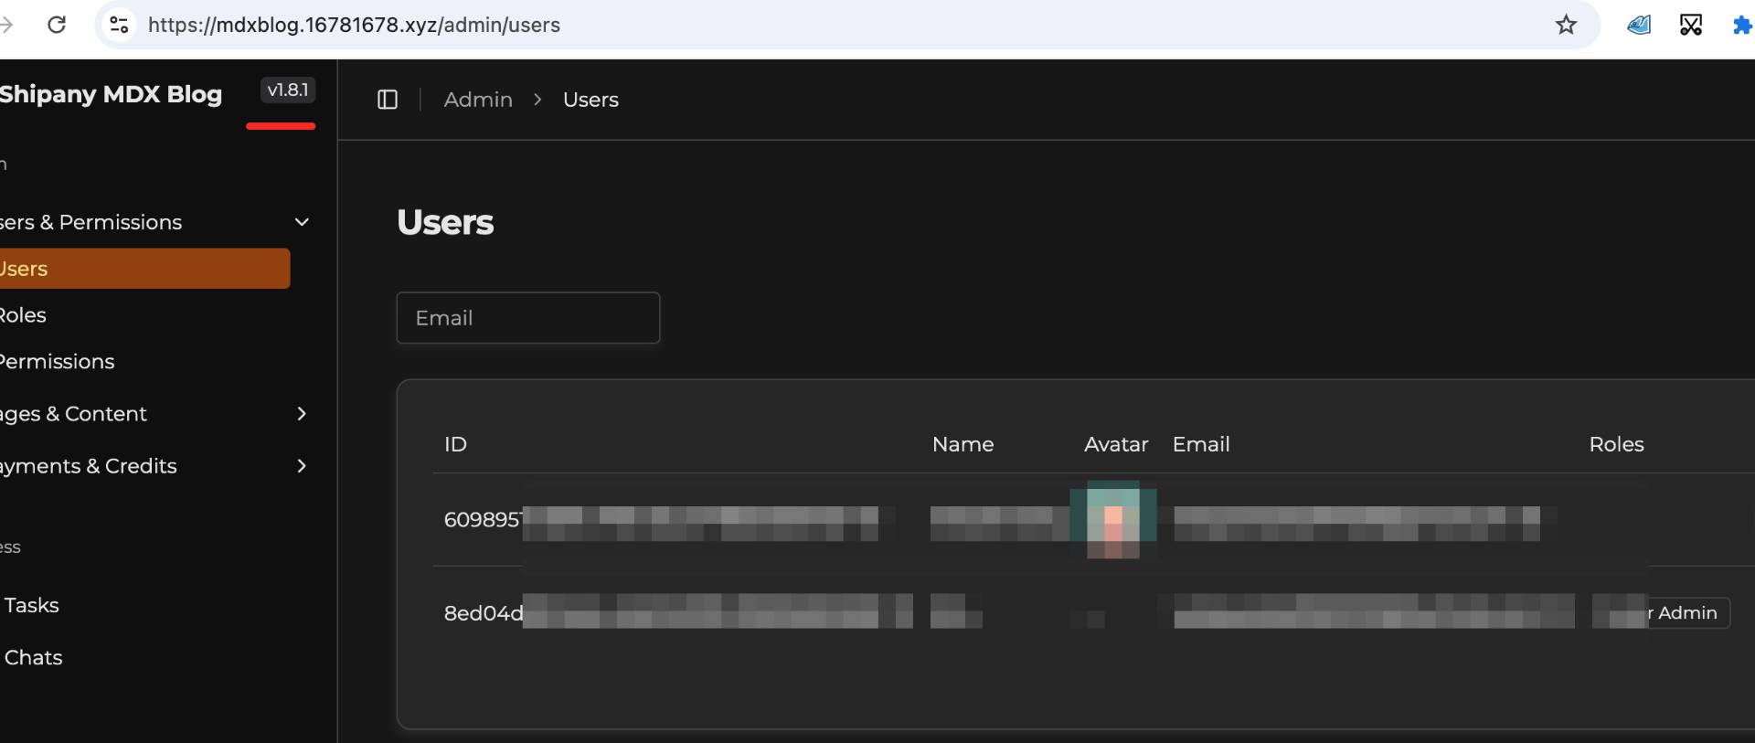1755x743 pixels.
Task: Expand the Pages & Content section
Action: click(x=301, y=414)
